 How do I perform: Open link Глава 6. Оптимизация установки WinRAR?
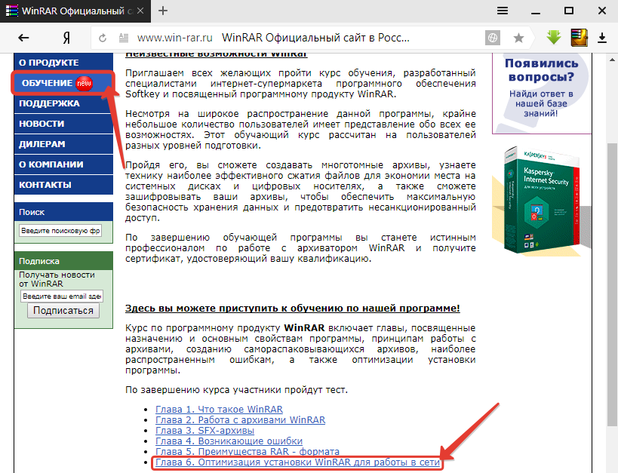click(x=297, y=462)
